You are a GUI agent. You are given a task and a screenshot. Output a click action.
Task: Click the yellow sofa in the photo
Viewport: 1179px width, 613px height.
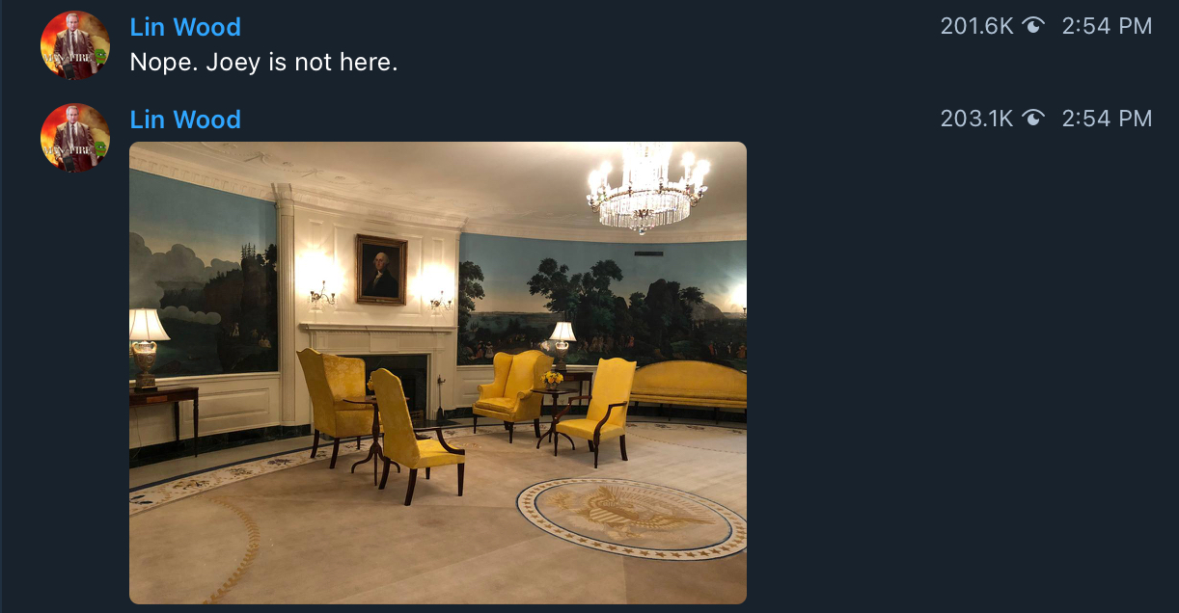tap(689, 386)
